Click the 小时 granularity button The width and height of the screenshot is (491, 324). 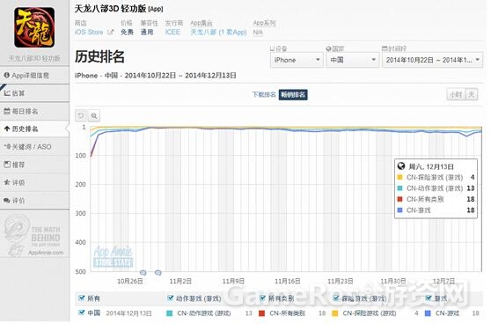click(x=456, y=94)
